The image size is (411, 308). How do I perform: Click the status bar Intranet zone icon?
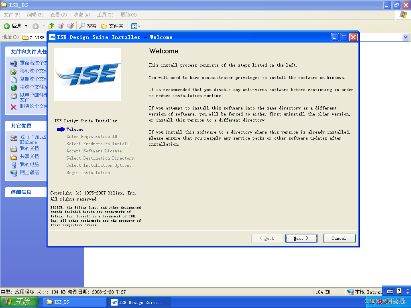(x=350, y=292)
